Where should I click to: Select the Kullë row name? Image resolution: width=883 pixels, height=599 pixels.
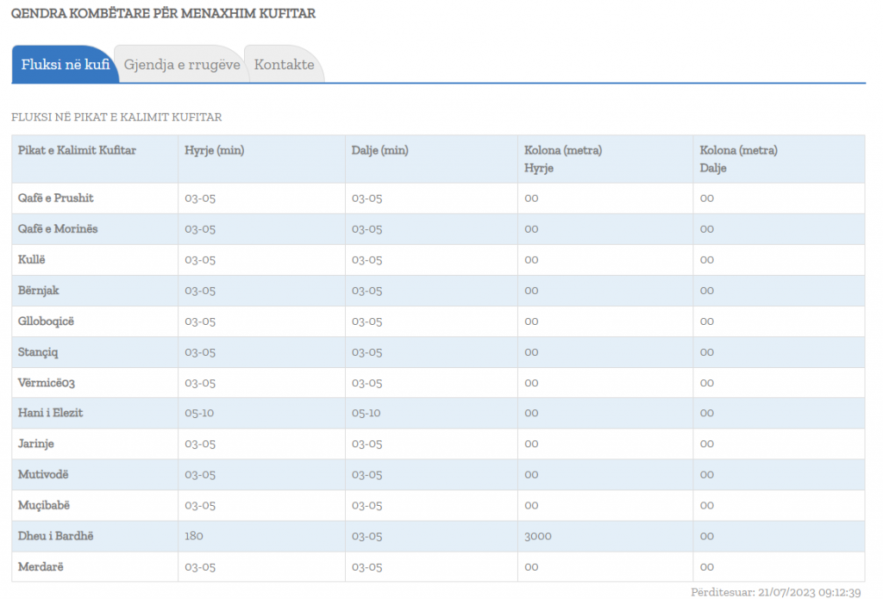[32, 259]
